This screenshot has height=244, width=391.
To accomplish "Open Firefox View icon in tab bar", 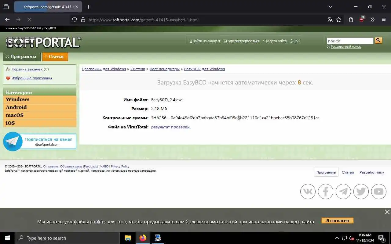I will coord(6,7).
